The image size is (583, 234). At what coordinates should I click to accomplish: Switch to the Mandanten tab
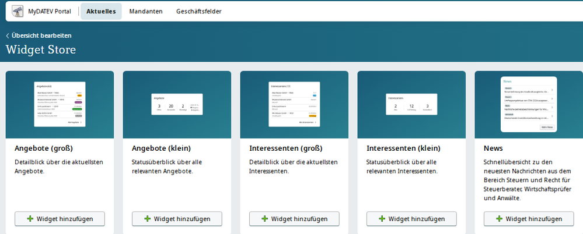pos(145,11)
